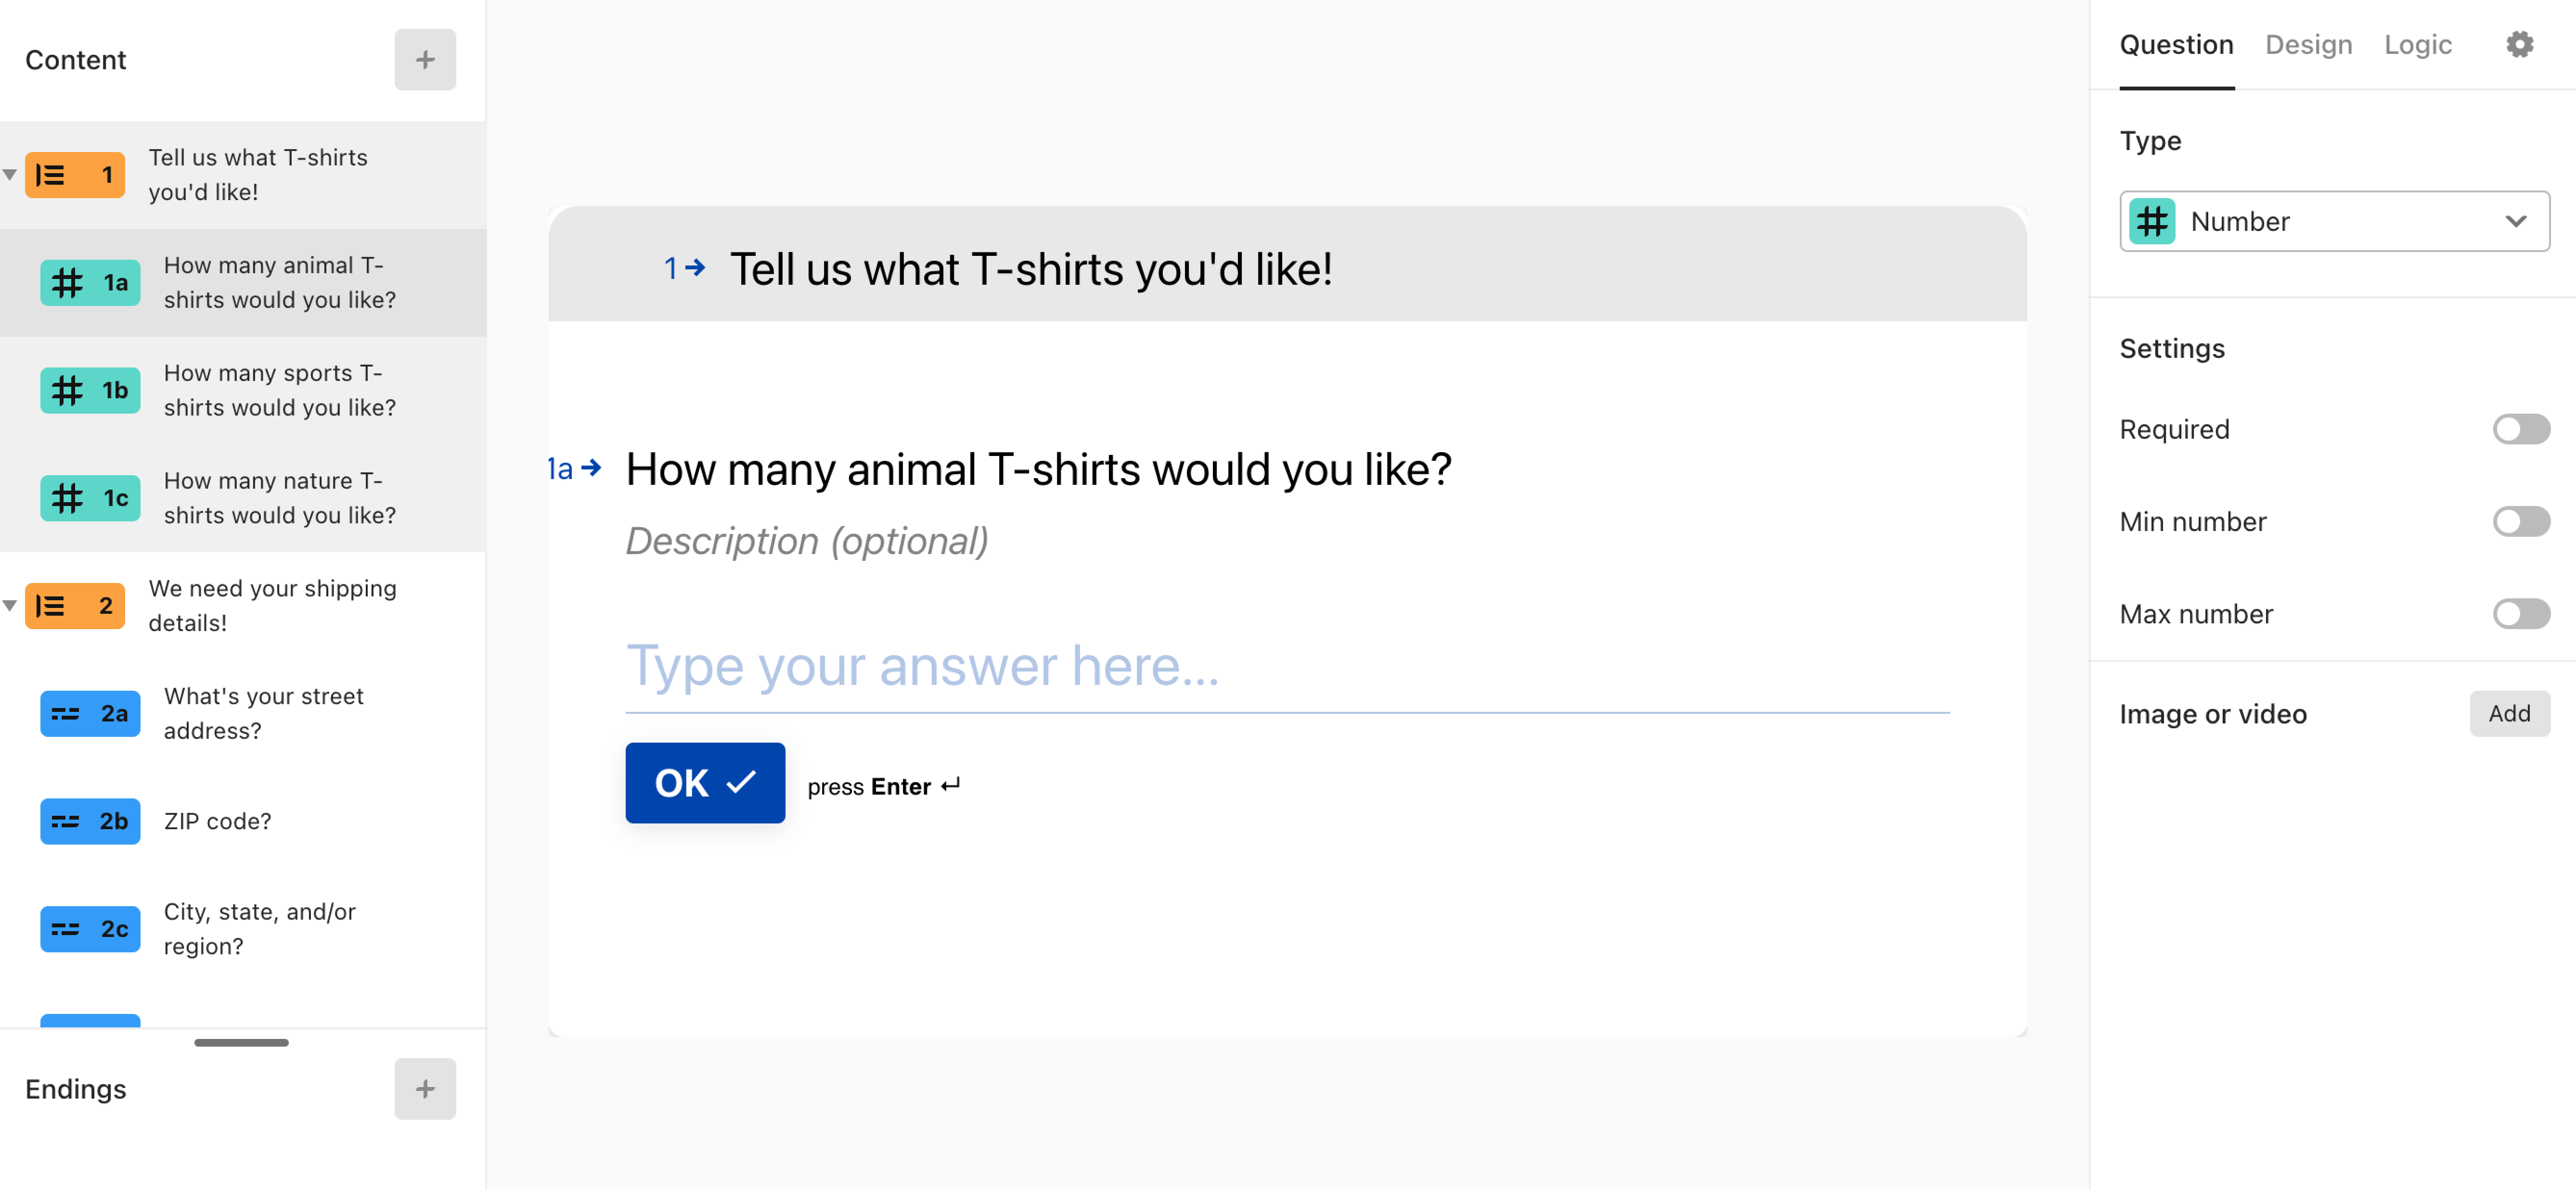Screen dimensions: 2576x1189
Task: Click the 'Type your answer here' field
Action: click(1287, 668)
